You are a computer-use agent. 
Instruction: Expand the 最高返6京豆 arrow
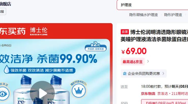click(148, 61)
